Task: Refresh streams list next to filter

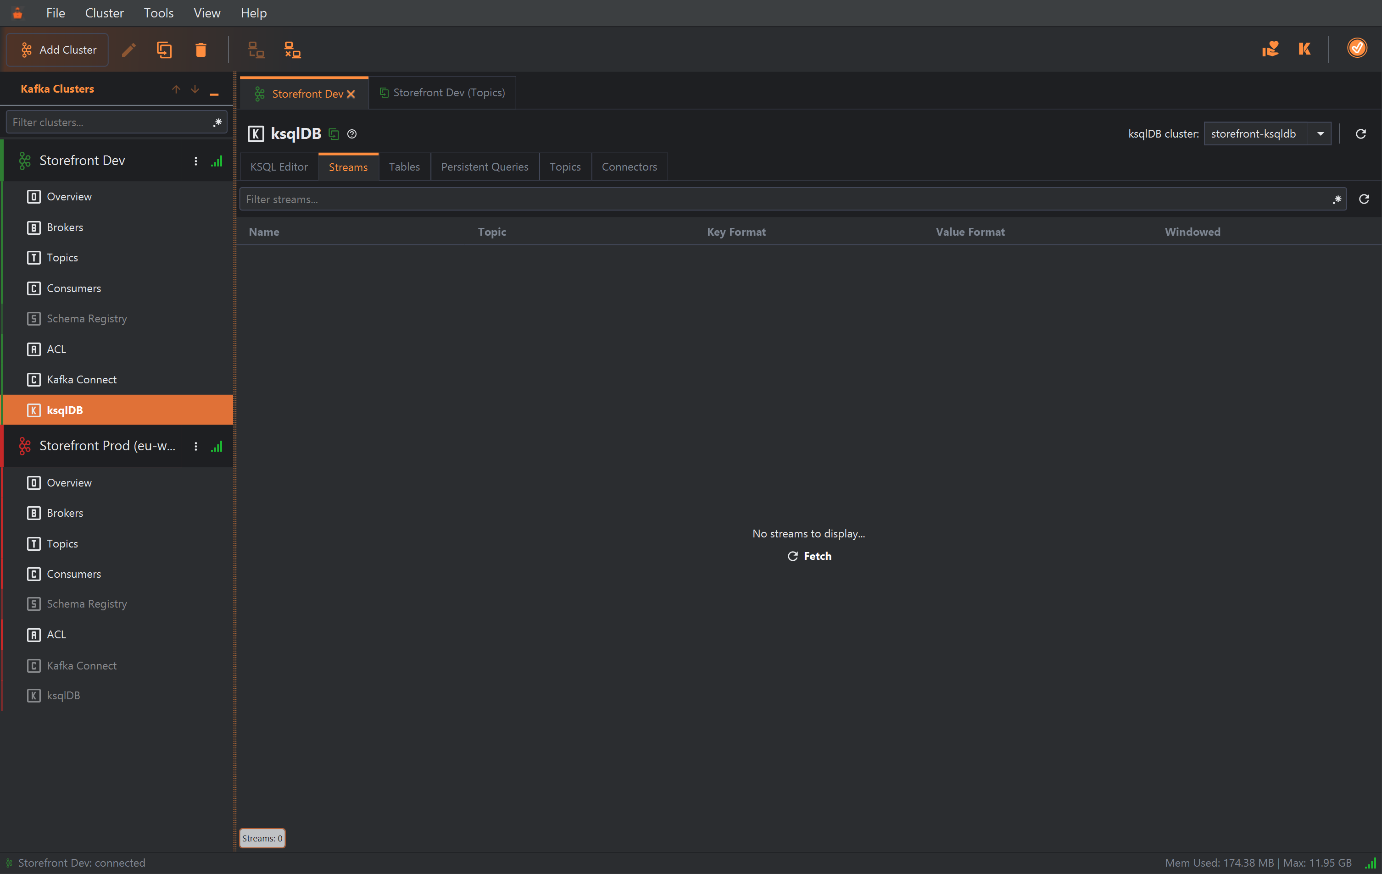Action: click(x=1364, y=199)
